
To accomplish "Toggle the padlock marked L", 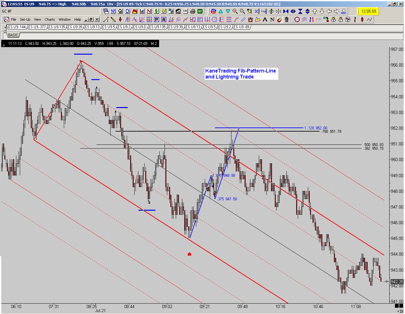I will [x=341, y=19].
